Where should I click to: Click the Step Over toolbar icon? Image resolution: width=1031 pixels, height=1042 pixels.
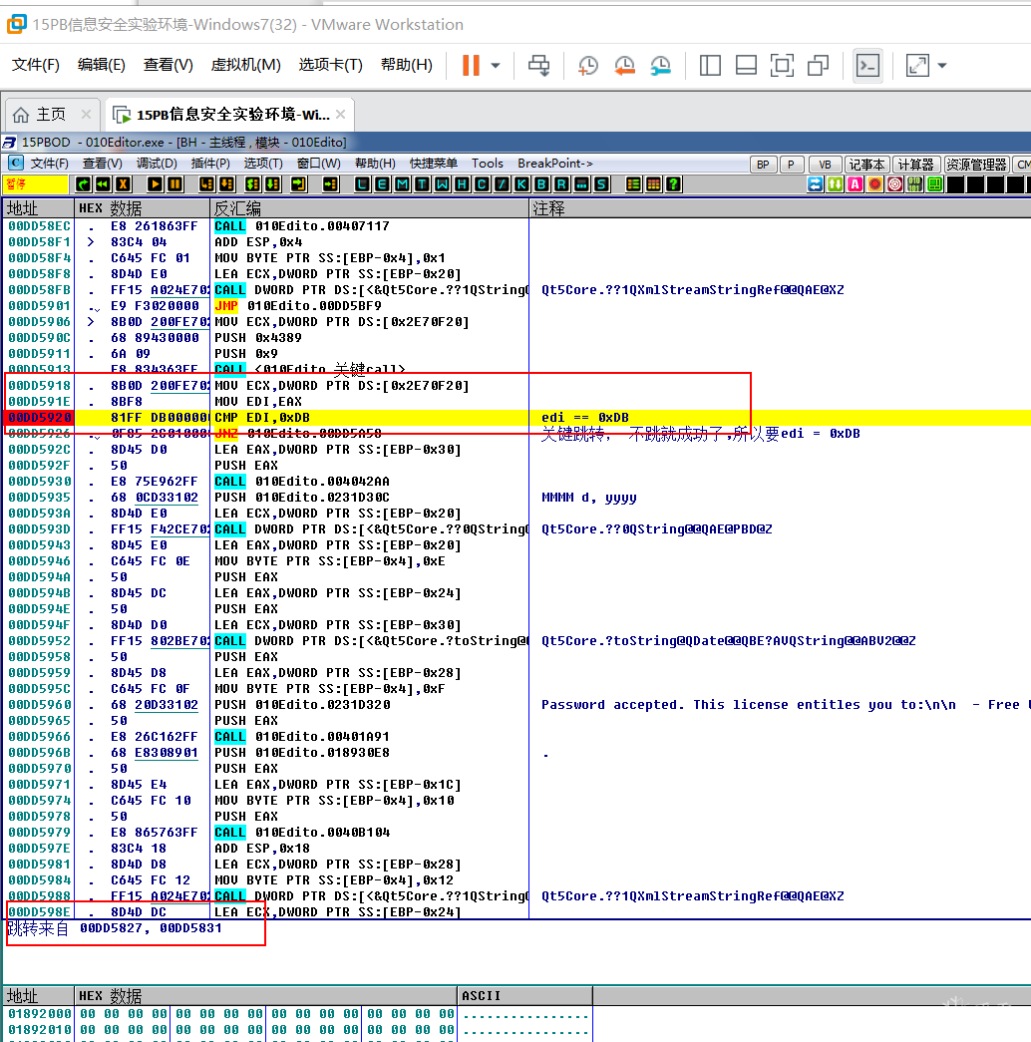226,184
